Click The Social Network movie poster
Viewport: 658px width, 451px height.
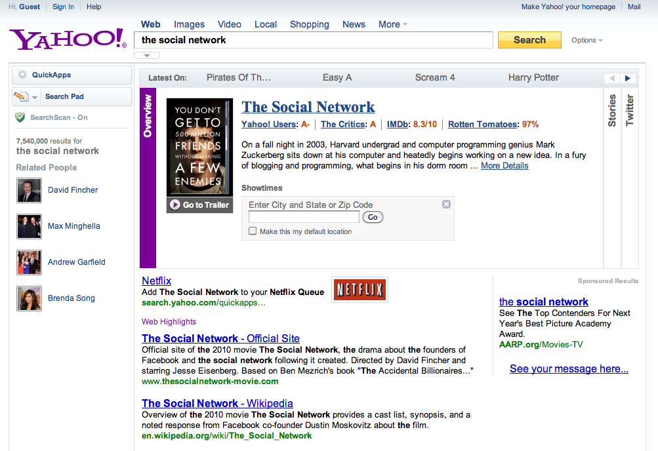[x=199, y=147]
